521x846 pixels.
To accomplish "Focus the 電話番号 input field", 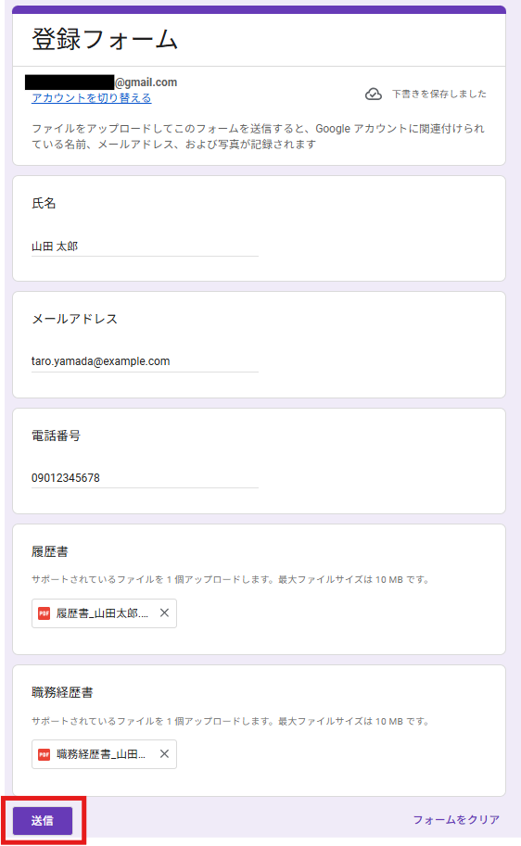I will point(145,478).
